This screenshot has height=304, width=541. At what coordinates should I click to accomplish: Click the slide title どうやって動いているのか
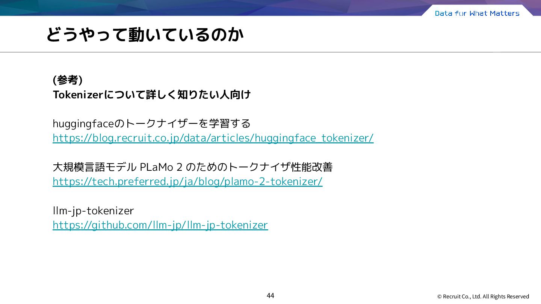point(145,35)
